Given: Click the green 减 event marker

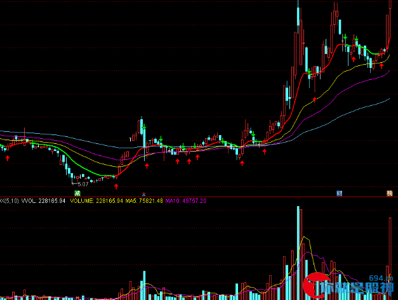Looking at the screenshot, I should click(x=77, y=193).
